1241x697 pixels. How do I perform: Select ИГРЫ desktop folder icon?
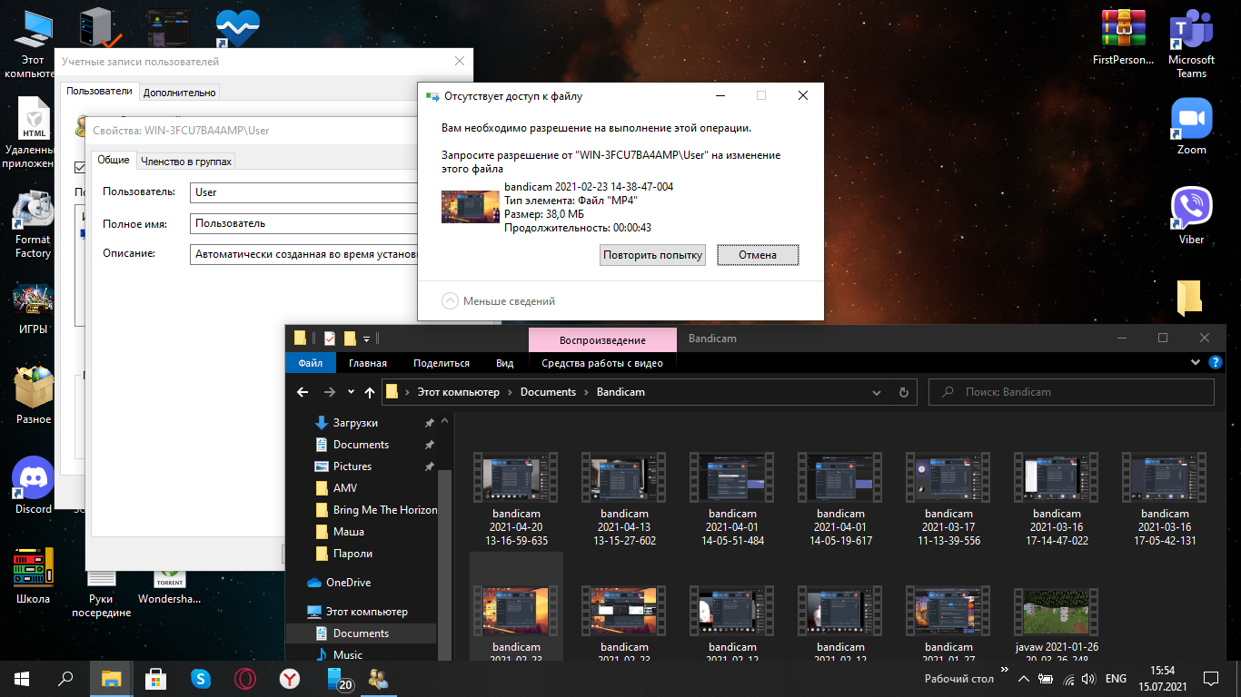point(33,310)
